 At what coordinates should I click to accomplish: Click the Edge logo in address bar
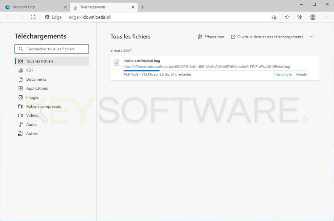(47, 17)
